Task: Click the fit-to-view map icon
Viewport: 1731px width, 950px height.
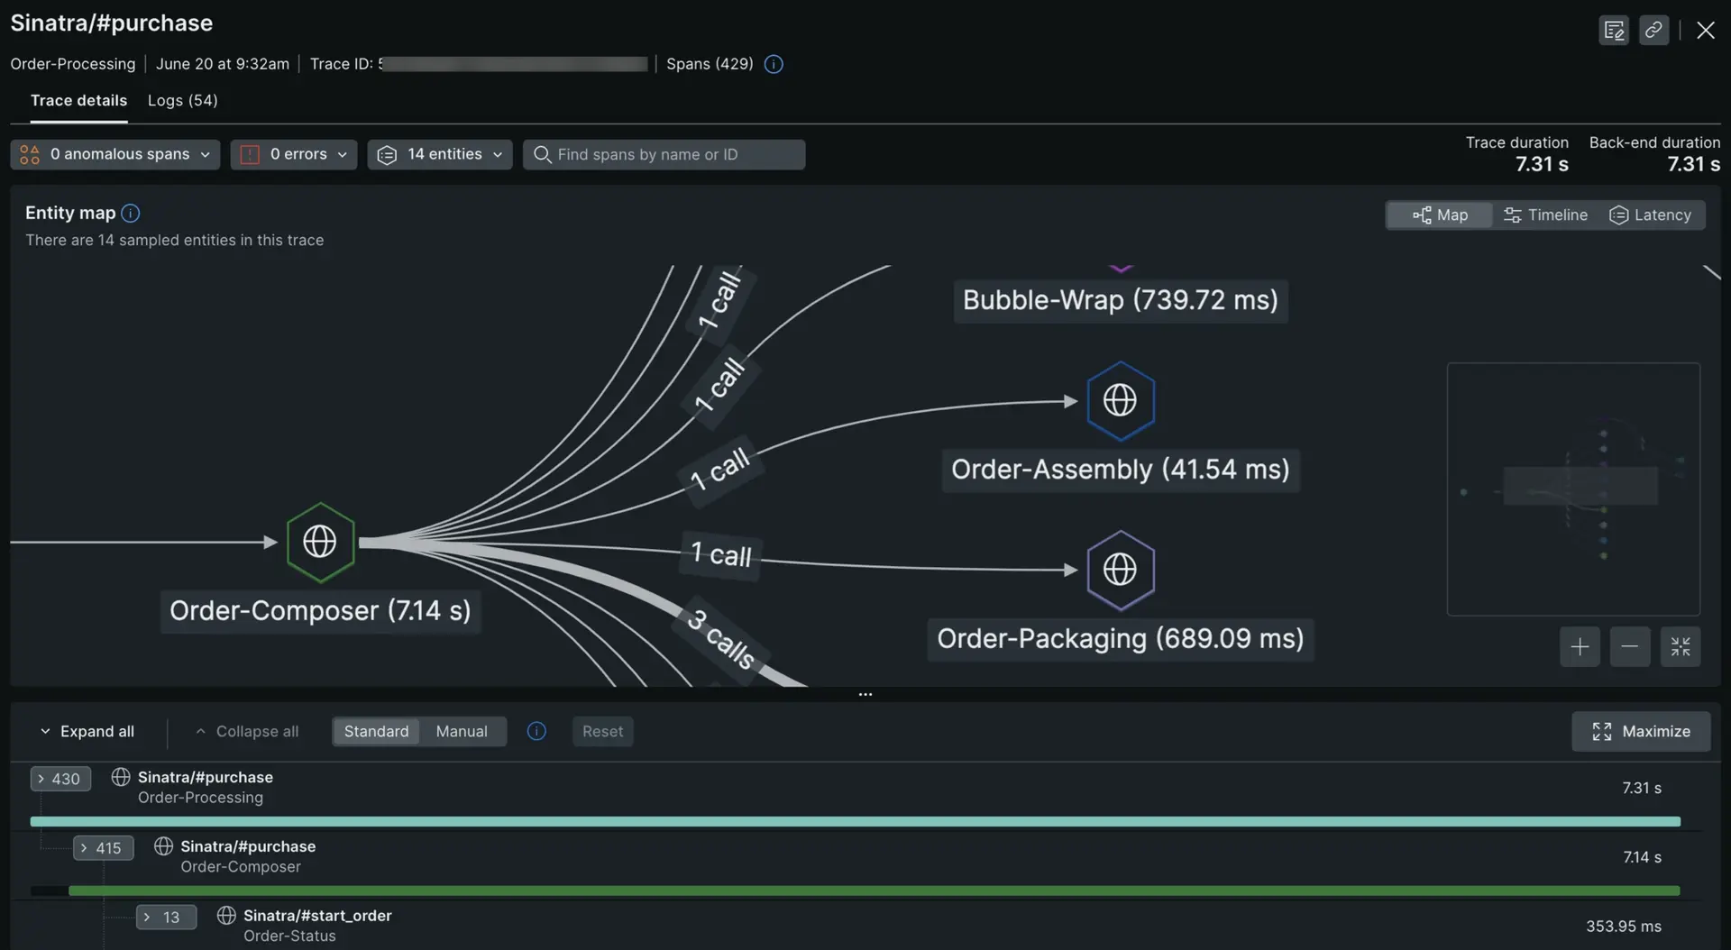Action: click(x=1680, y=647)
